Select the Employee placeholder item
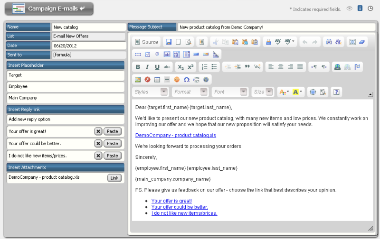380x239 pixels. tap(66, 87)
